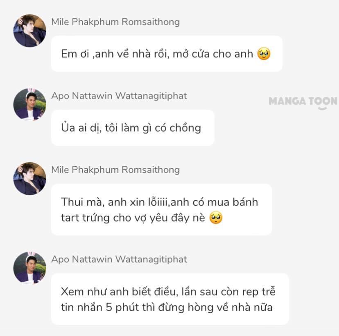This screenshot has width=339, height=336.
Task: Click the pleading emoji after 'đây nè'
Action: [x=216, y=218]
